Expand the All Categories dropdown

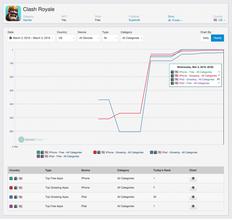coord(132,38)
